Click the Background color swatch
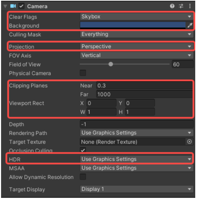 133,25
